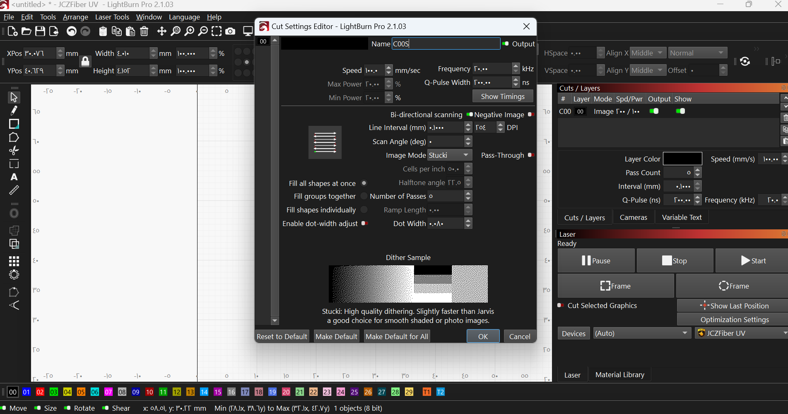The height and width of the screenshot is (414, 788).
Task: Open the File menu
Action: pos(9,17)
